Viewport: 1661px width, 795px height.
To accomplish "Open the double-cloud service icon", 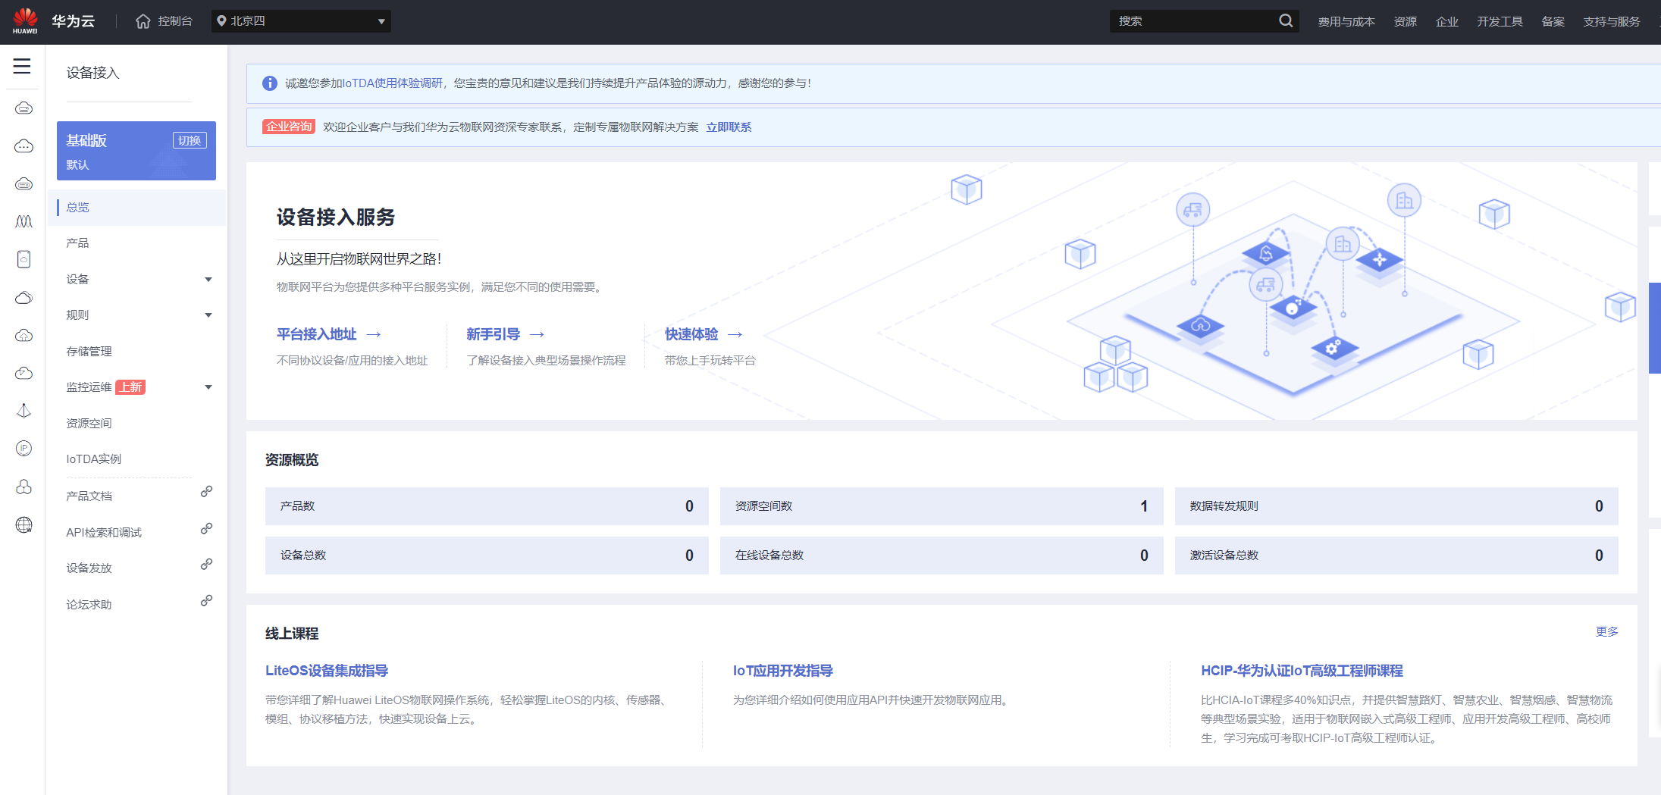I will 24,298.
